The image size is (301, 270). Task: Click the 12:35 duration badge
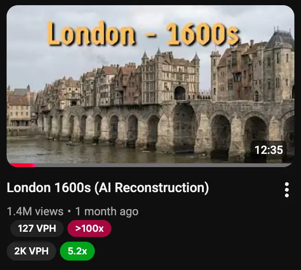click(268, 150)
